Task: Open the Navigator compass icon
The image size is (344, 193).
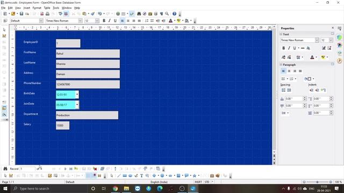Action: (145, 14)
